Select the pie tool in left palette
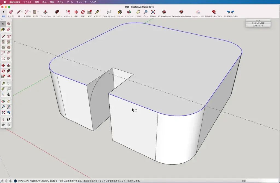 click(x=8, y=59)
